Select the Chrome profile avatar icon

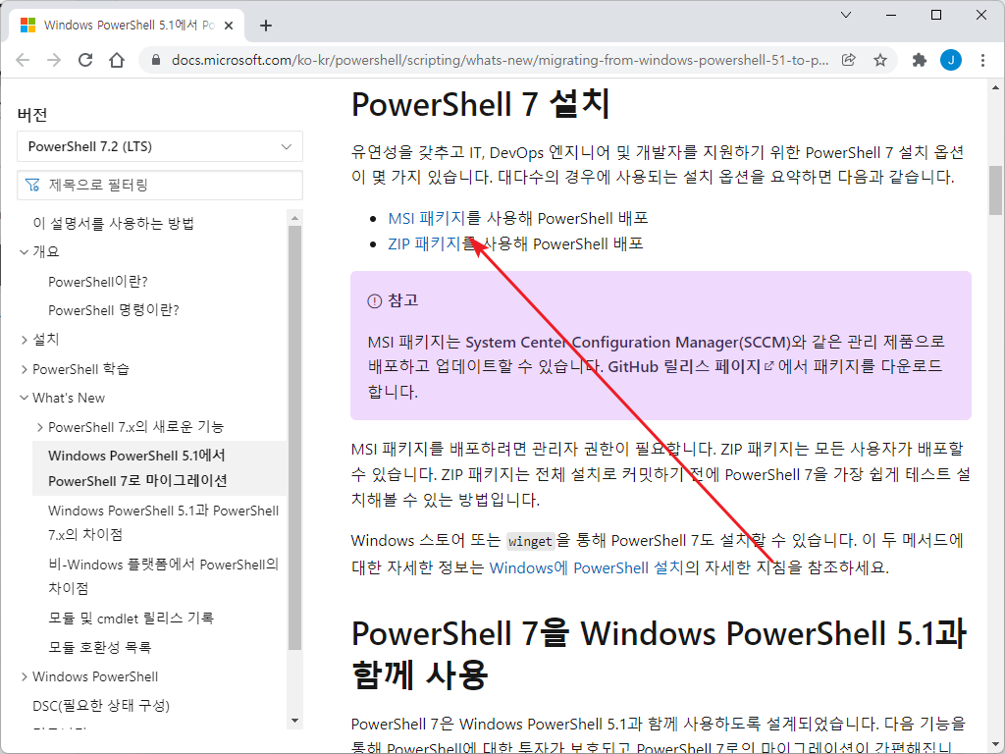point(950,59)
